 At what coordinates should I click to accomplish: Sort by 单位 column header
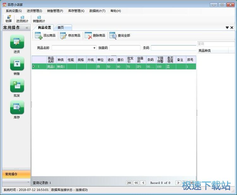click(101, 60)
